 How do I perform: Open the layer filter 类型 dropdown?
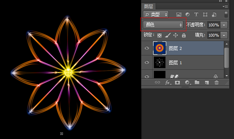pos(156,15)
